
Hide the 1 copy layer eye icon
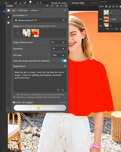pos(101,19)
